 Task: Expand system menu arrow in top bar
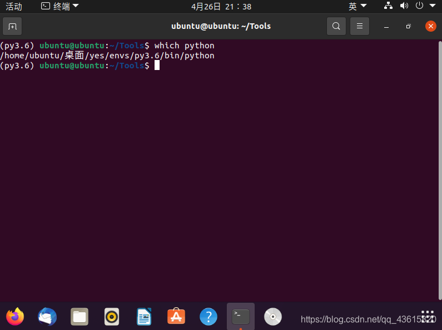(x=433, y=6)
